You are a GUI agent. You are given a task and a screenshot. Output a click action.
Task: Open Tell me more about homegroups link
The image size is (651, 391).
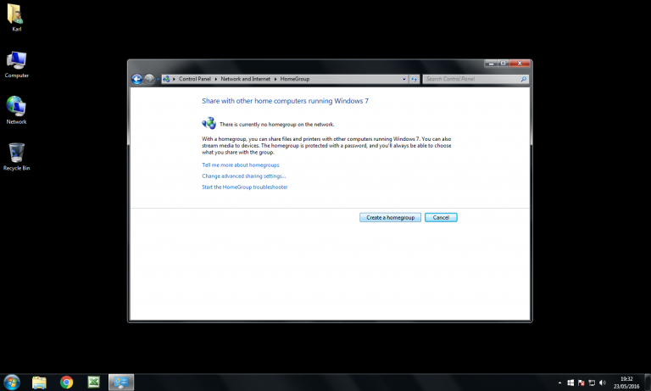[x=240, y=165]
